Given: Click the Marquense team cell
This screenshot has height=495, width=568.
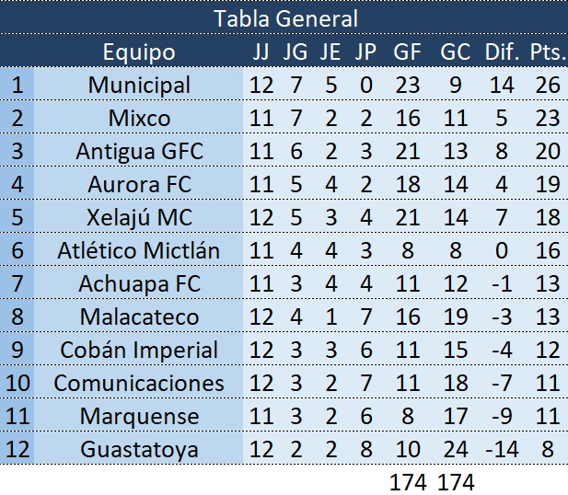Looking at the screenshot, I should (x=139, y=416).
